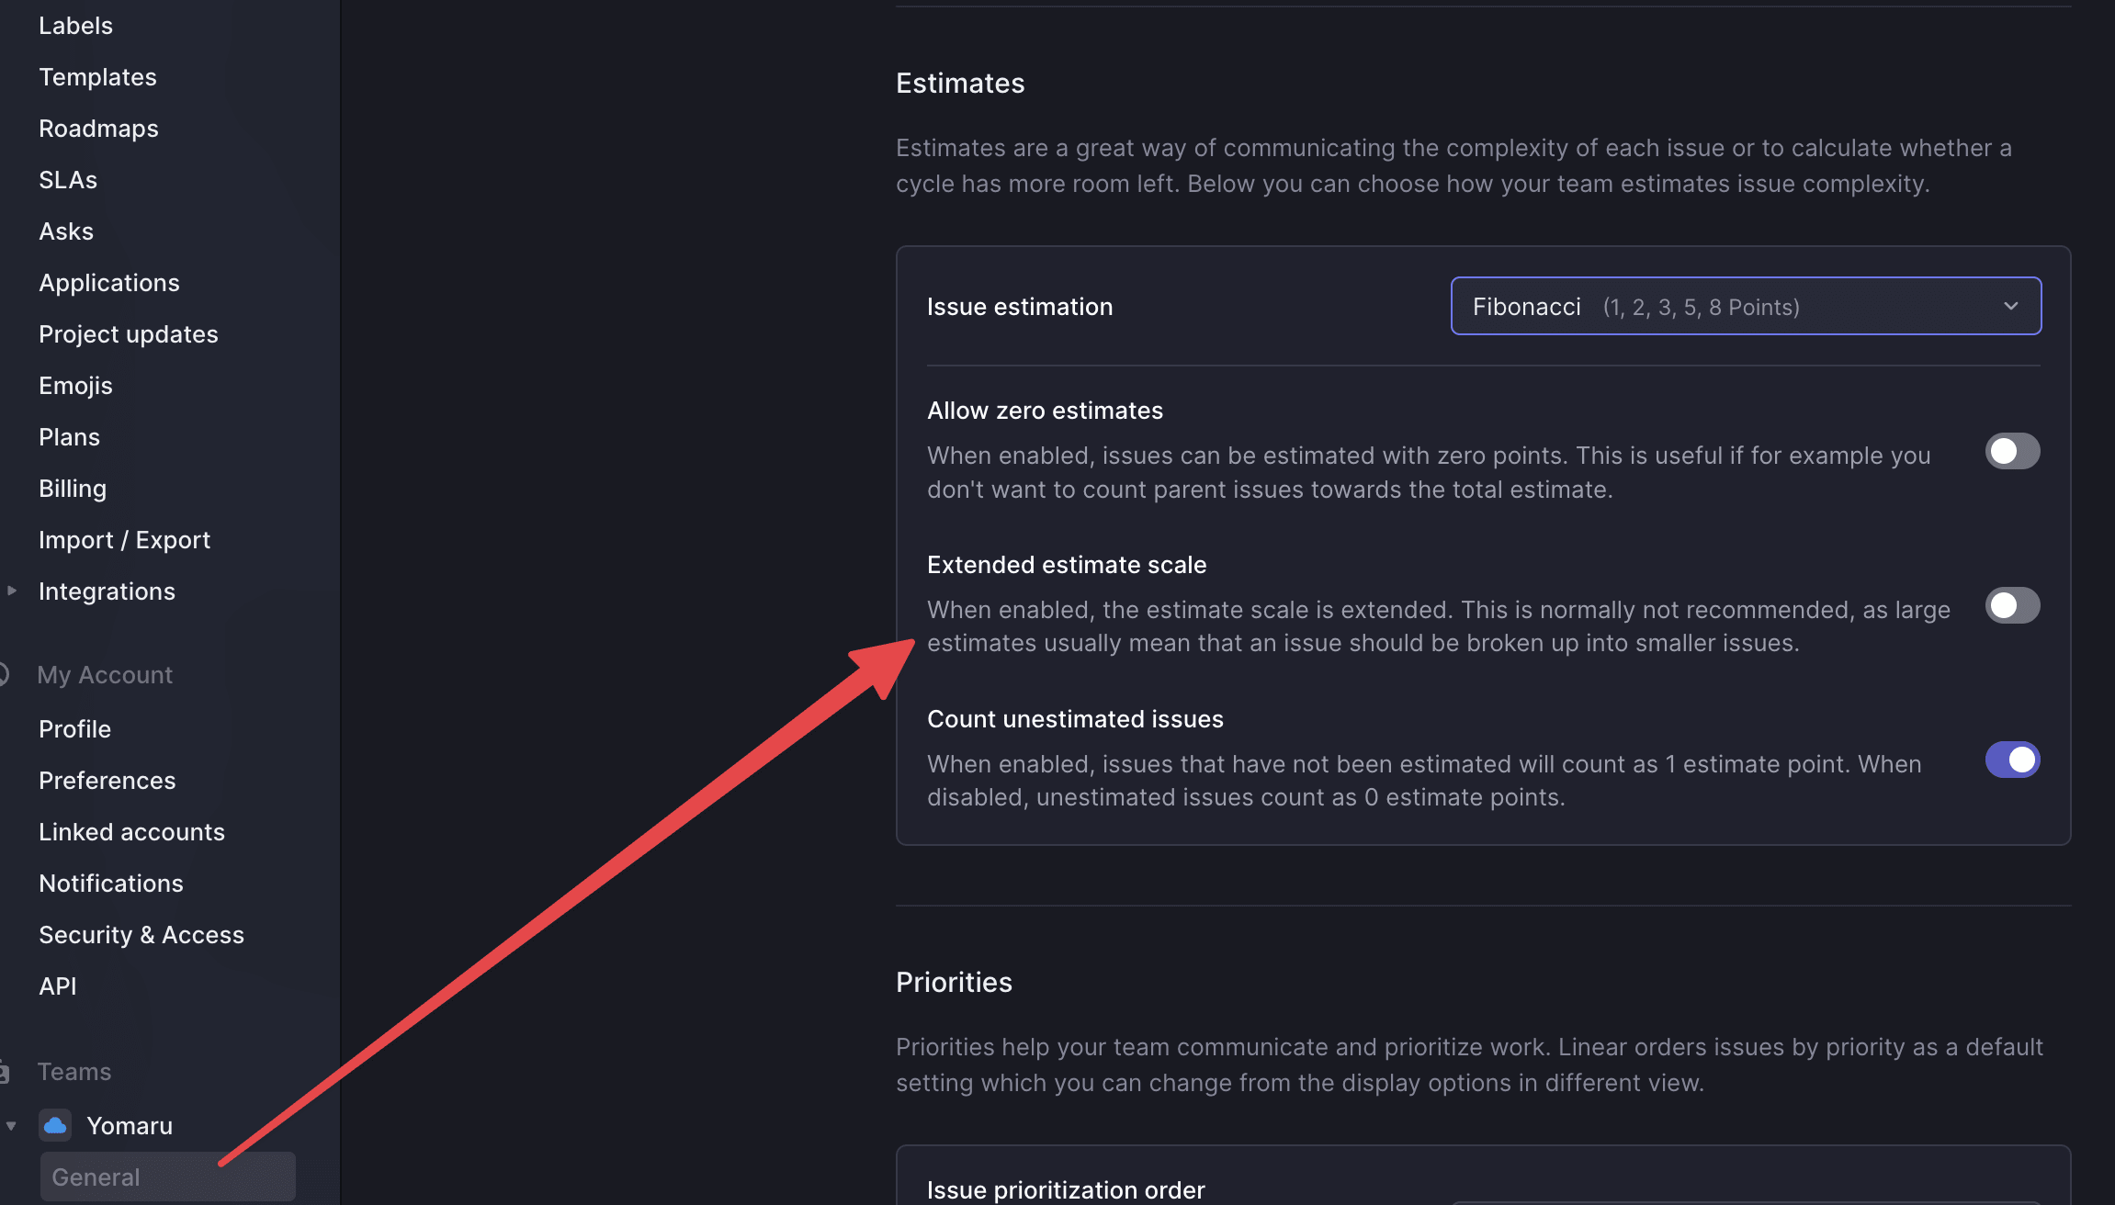Click the Yomaru team cloud icon
This screenshot has height=1205, width=2115.
[55, 1125]
